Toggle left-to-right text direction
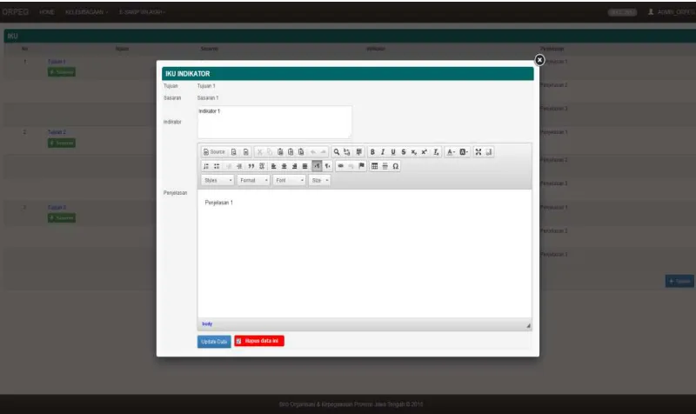Viewport: 696px width, 414px height. click(317, 166)
